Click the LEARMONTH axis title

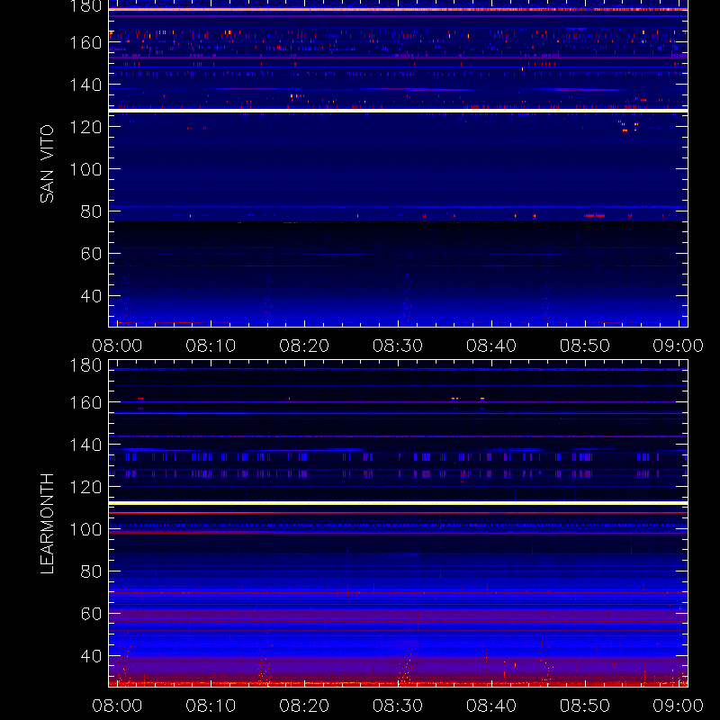(47, 524)
